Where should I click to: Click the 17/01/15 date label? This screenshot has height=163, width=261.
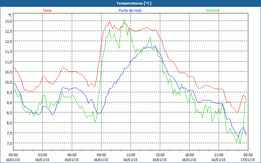point(248,160)
